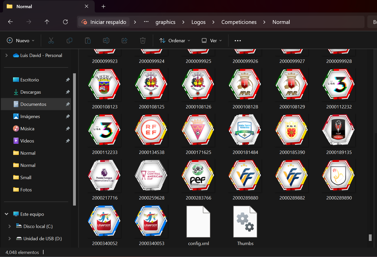
Task: Click the Delete trash can icon
Action: (143, 40)
